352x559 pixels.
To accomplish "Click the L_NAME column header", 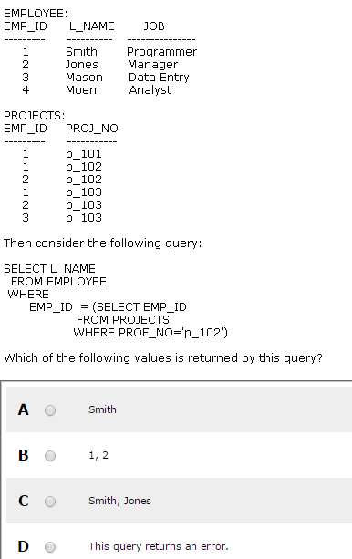I will tap(92, 26).
